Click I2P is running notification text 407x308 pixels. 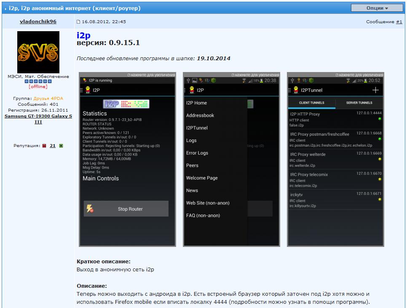100,80
